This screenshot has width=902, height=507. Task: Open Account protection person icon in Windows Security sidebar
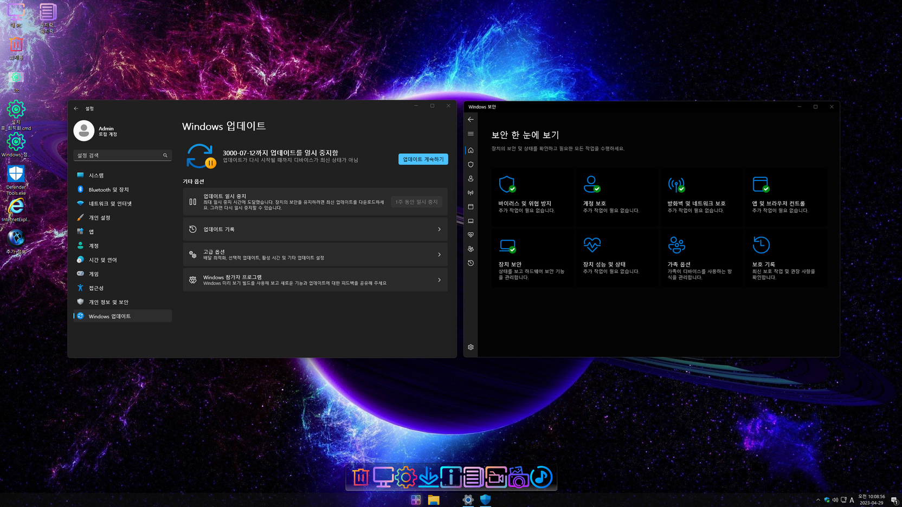(471, 179)
